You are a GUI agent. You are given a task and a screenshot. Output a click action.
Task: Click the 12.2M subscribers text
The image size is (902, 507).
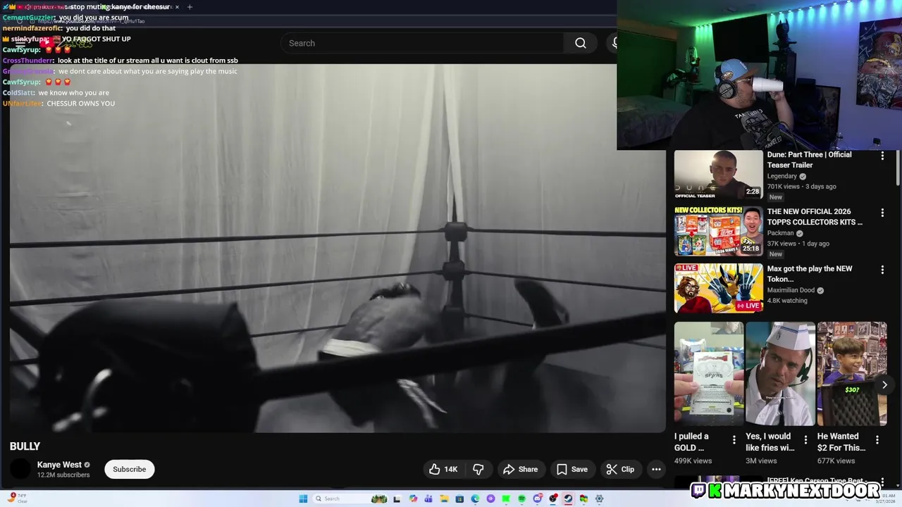[x=63, y=475]
